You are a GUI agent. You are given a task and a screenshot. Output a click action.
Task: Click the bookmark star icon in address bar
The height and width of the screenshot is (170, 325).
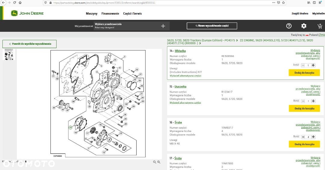[283, 2]
